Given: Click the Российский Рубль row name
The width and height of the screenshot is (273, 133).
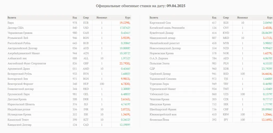Looking at the screenshot, I should [19, 43].
